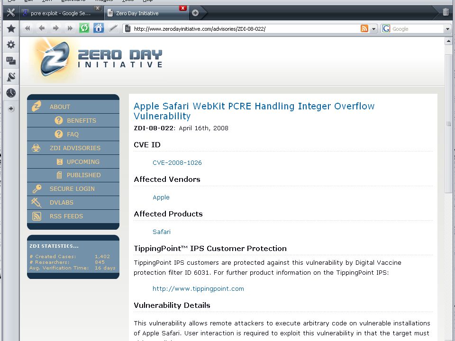
Task: Open the gear settings panel in sidebar
Action: (x=11, y=45)
